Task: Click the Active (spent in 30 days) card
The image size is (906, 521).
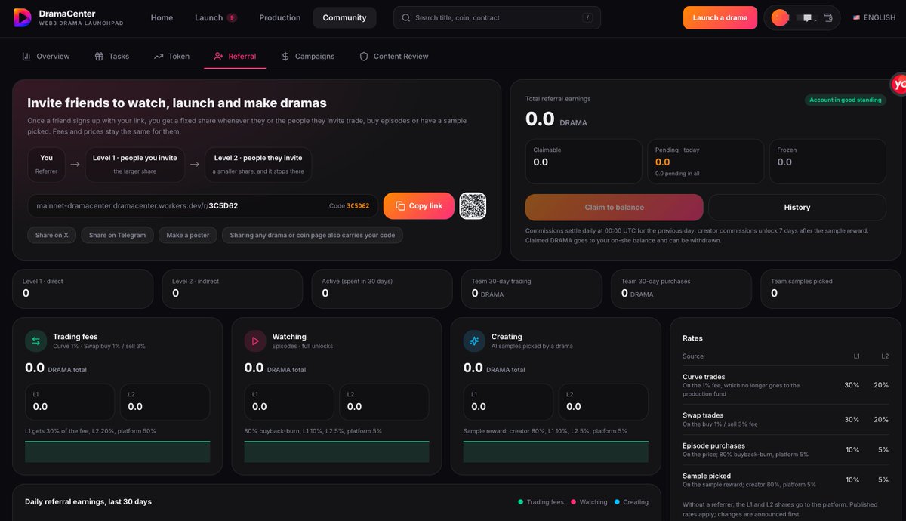Action: pyautogui.click(x=381, y=288)
